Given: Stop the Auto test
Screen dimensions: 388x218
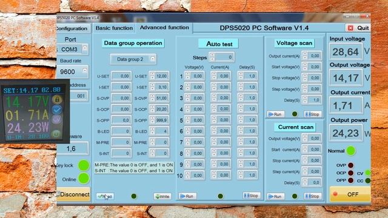Looking at the screenshot, I should pos(252,196).
